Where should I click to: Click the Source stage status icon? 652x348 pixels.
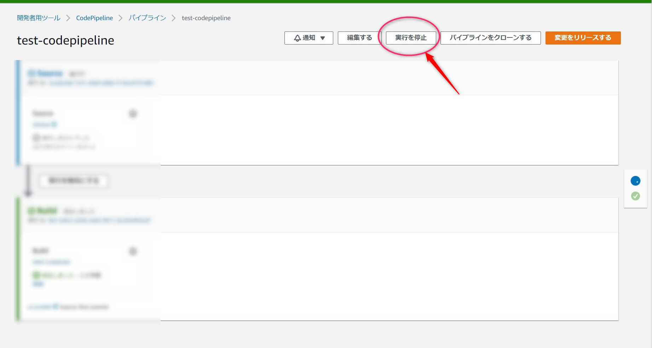31,73
